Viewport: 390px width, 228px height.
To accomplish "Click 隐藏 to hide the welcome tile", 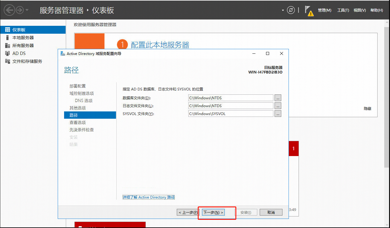I will pyautogui.click(x=368, y=108).
